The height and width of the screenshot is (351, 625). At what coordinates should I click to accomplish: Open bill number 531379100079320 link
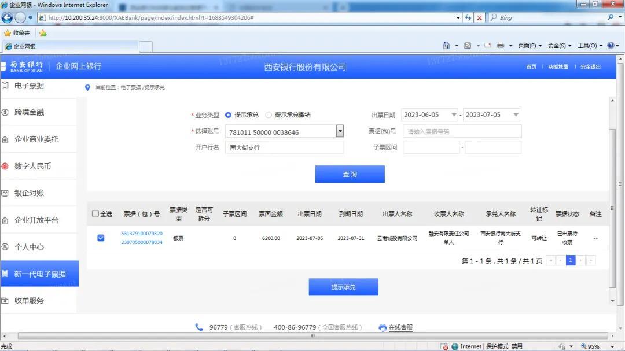(x=142, y=238)
